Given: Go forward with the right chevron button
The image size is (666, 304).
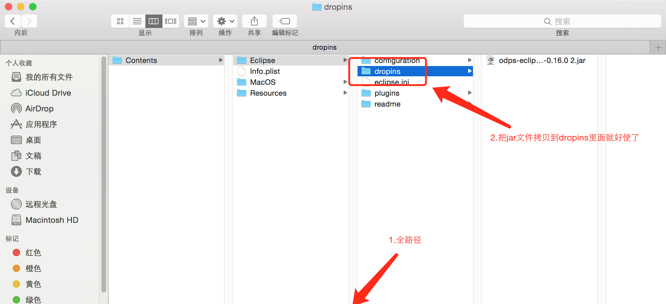Looking at the screenshot, I should (x=29, y=21).
